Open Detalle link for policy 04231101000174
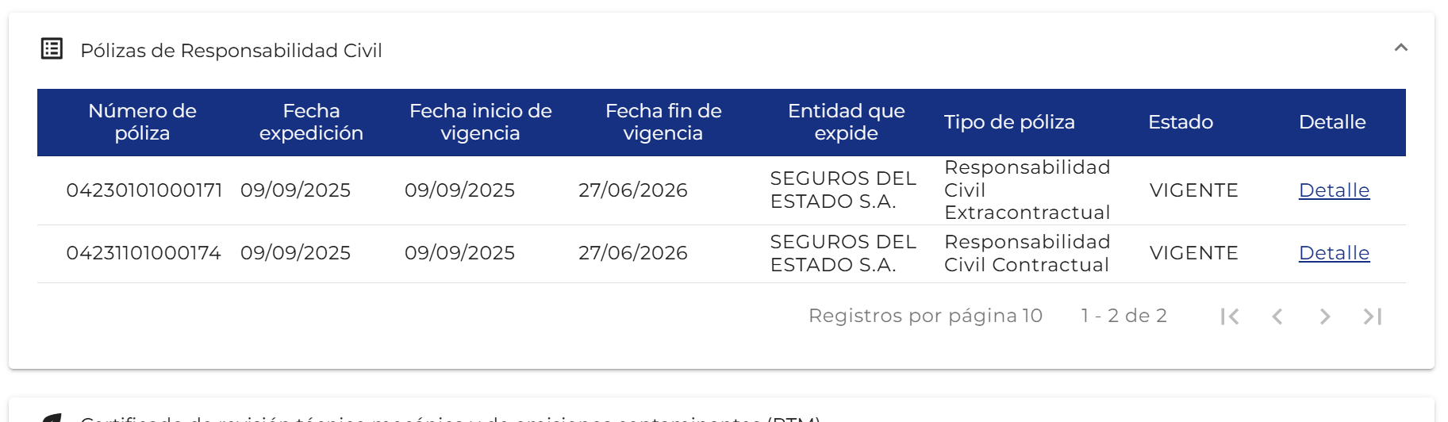The image size is (1448, 422). (1334, 253)
